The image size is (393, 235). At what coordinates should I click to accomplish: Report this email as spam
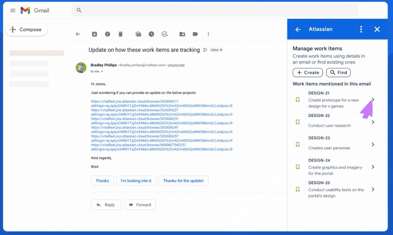107,34
